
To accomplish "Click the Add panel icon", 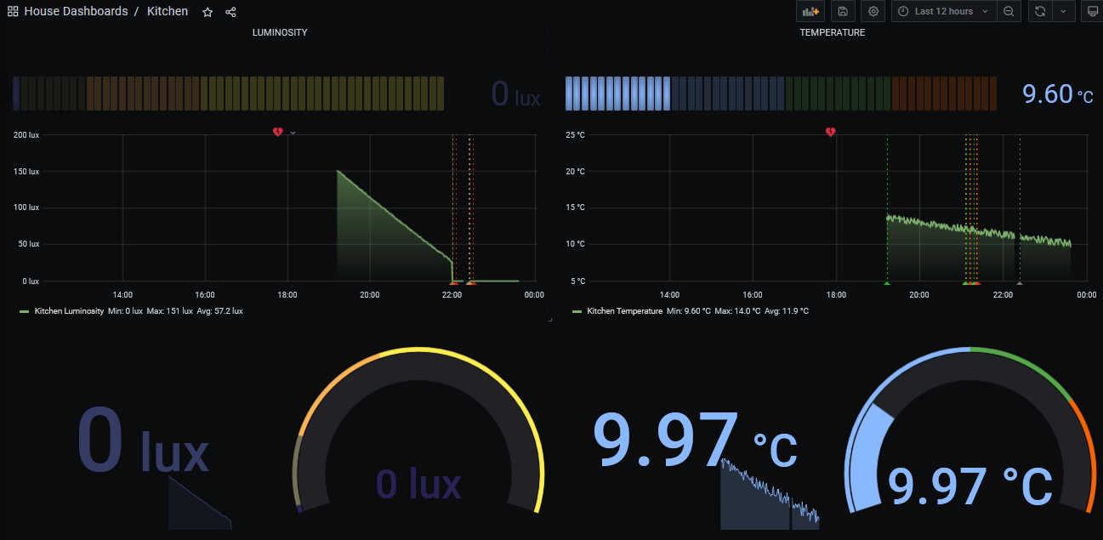I will tap(810, 12).
